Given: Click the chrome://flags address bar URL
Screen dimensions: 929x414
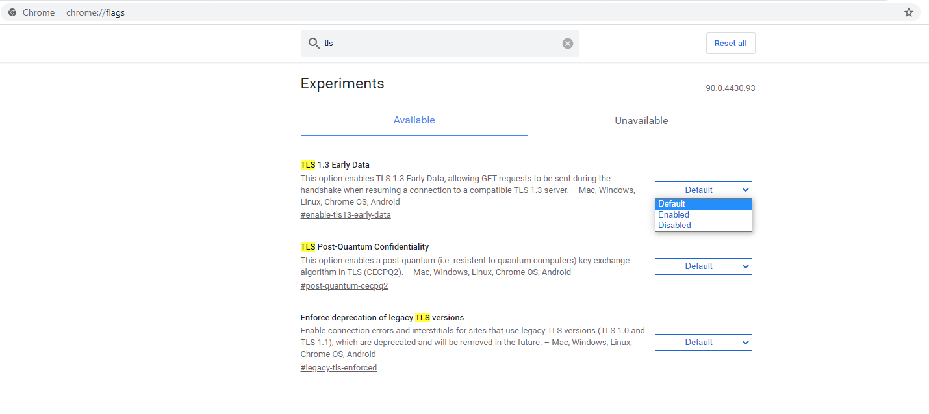Looking at the screenshot, I should [95, 12].
